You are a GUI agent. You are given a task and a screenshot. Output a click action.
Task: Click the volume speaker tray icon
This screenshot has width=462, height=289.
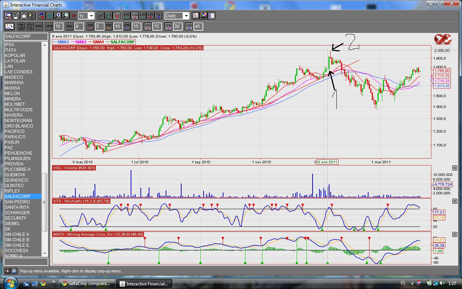click(442, 283)
